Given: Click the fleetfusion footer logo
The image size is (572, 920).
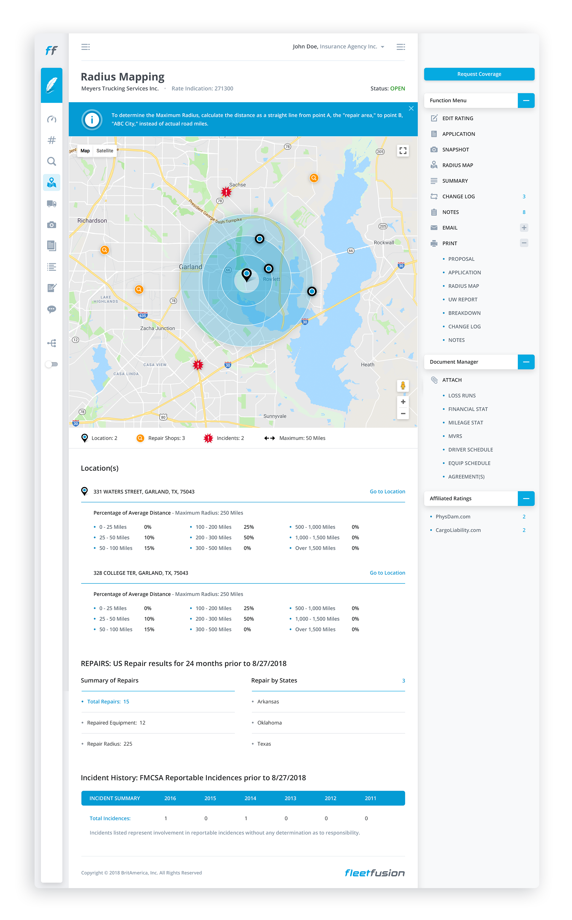Looking at the screenshot, I should [x=374, y=873].
